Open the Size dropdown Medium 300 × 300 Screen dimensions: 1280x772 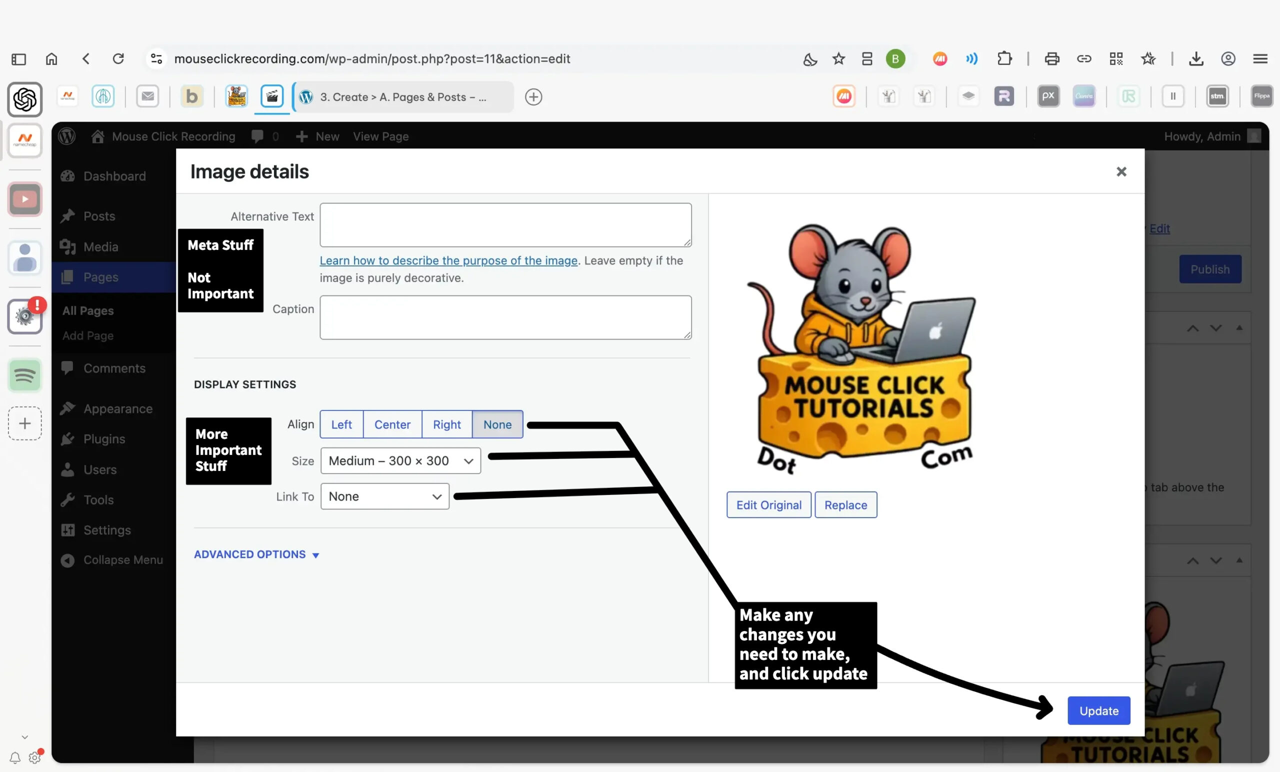tap(400, 461)
